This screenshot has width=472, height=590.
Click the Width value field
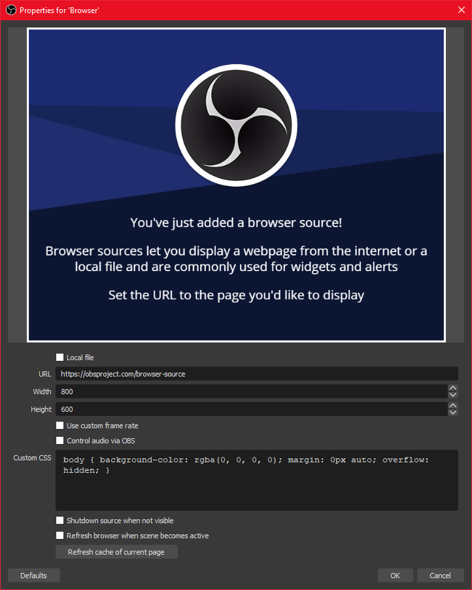(252, 392)
